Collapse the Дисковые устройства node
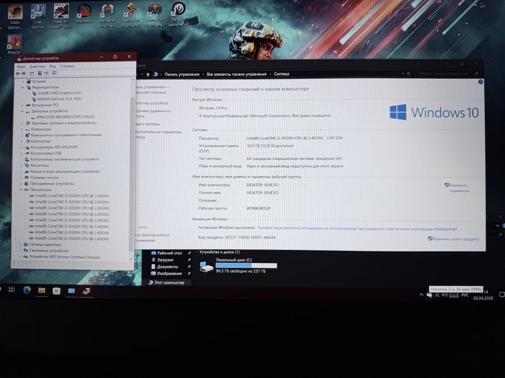Viewport: 505px width, 378px height. pyautogui.click(x=22, y=111)
